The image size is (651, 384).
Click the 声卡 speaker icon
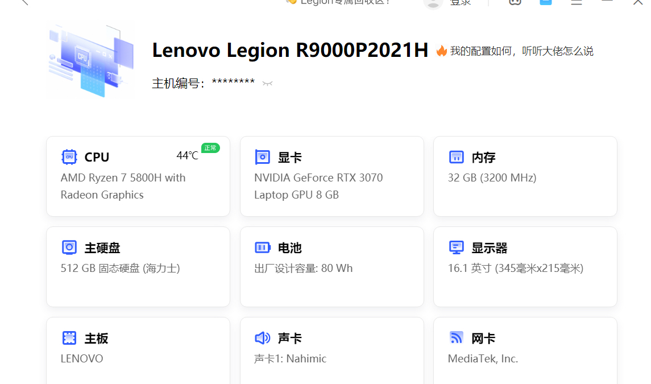[263, 338]
